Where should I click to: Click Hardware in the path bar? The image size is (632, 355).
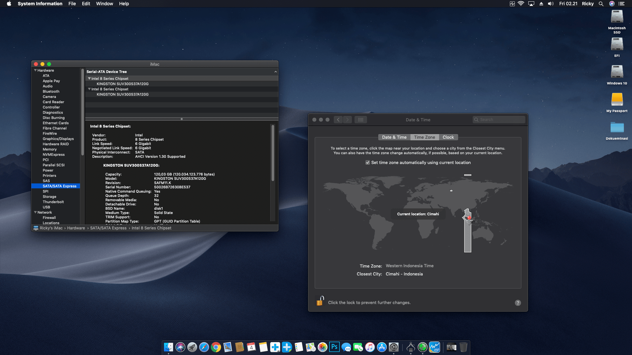point(76,228)
